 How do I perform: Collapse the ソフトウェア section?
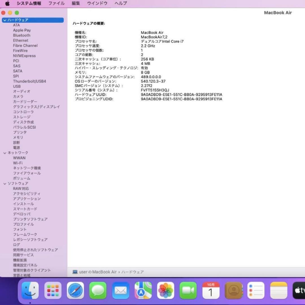[5, 183]
